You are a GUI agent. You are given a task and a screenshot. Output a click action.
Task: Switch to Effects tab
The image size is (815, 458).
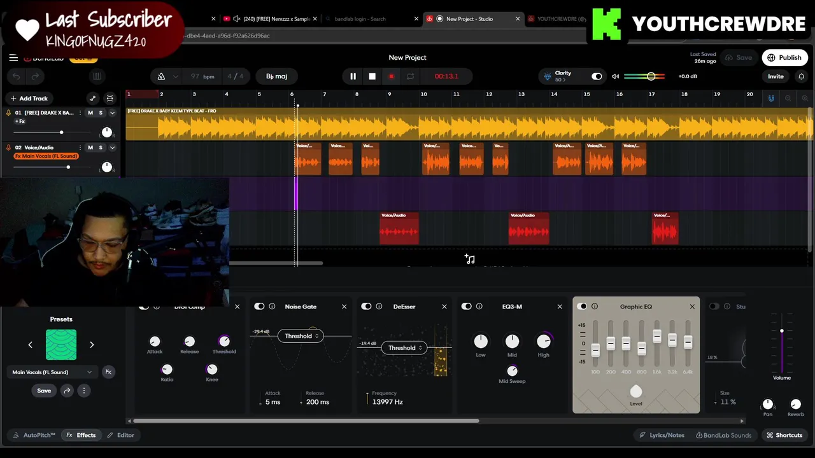point(81,435)
